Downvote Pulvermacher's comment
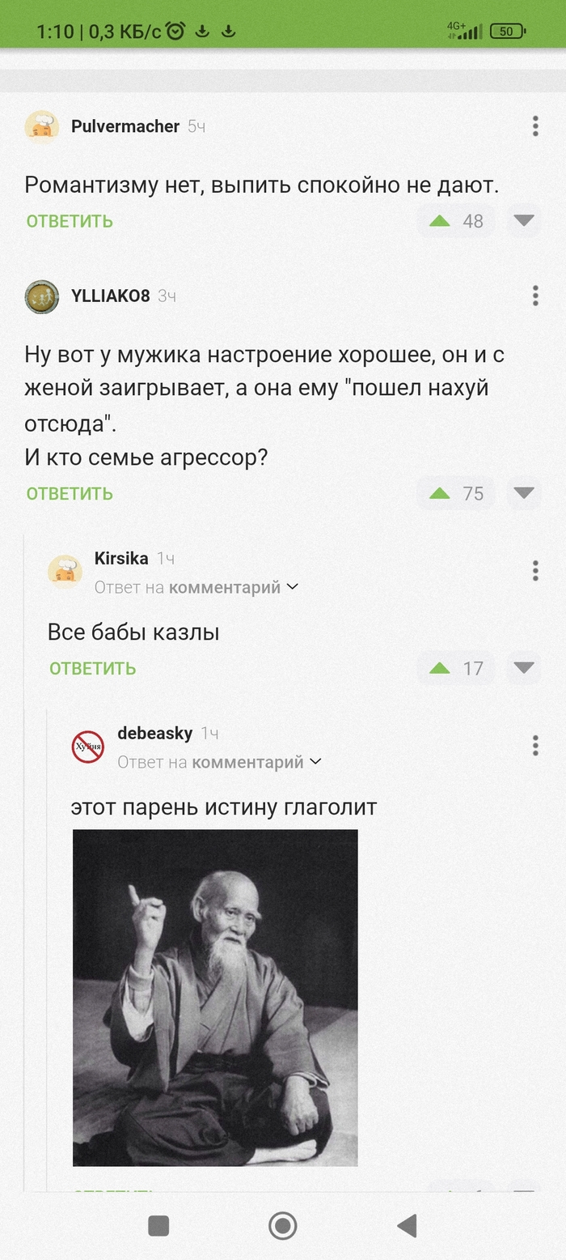The image size is (566, 1260). [x=524, y=221]
